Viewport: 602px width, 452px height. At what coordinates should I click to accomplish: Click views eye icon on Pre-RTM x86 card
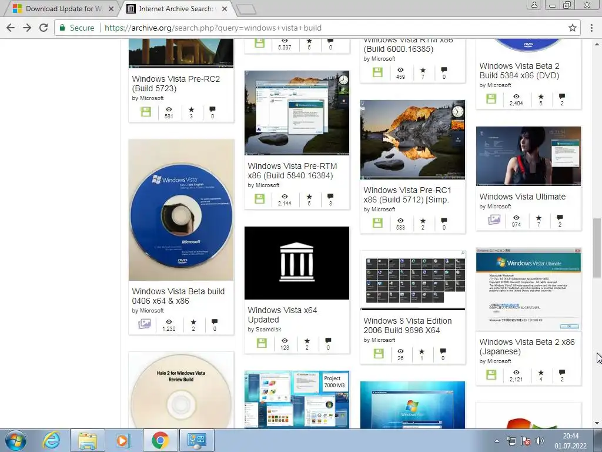coord(285,197)
